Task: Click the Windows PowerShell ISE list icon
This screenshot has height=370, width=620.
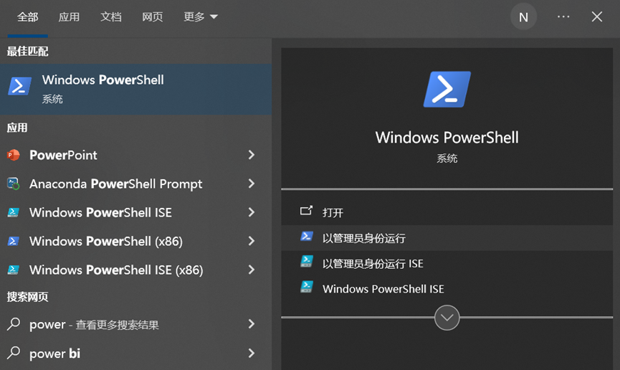Action: point(14,212)
